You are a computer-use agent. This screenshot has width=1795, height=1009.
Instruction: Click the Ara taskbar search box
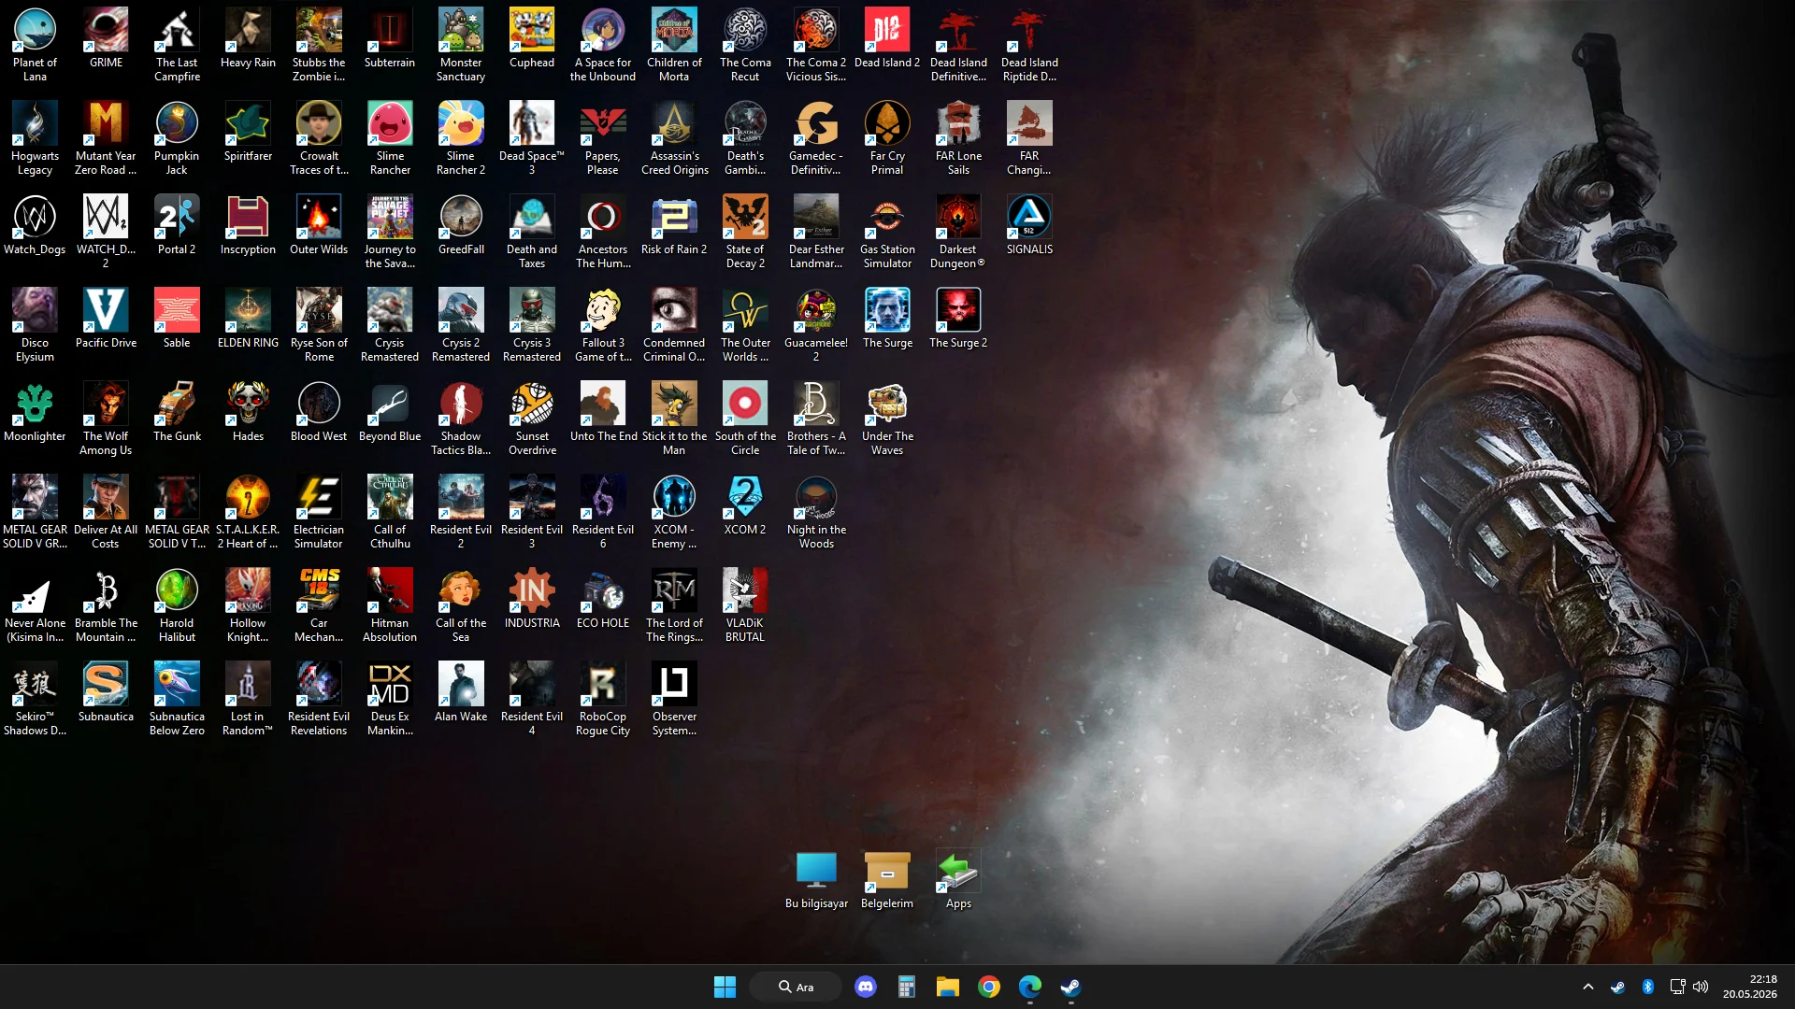797,987
